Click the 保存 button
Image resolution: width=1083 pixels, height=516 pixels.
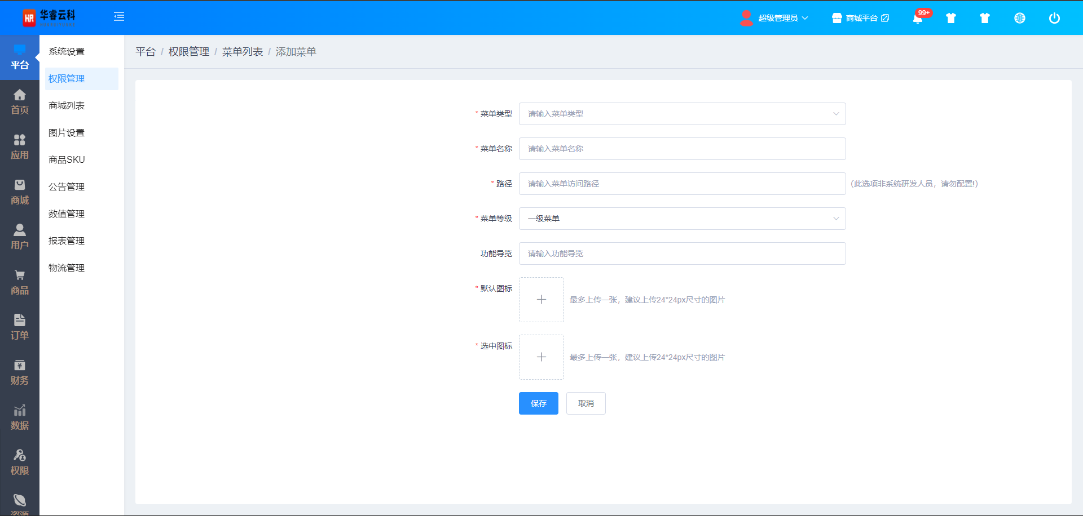coord(538,403)
